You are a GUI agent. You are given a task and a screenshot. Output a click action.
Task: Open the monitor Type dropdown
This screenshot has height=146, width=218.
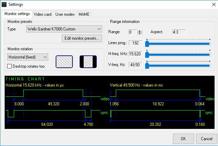coord(64,29)
